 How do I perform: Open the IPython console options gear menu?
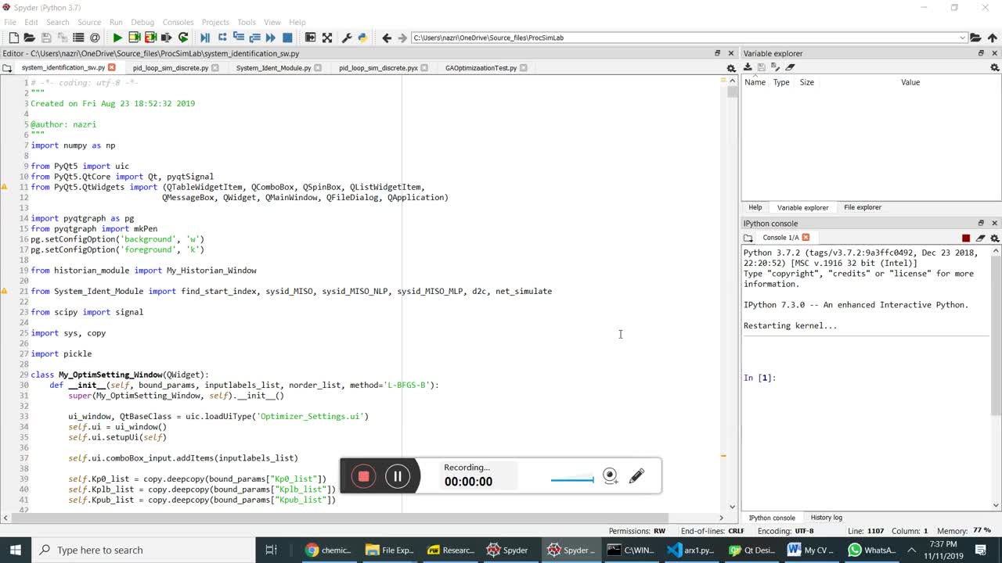click(995, 238)
